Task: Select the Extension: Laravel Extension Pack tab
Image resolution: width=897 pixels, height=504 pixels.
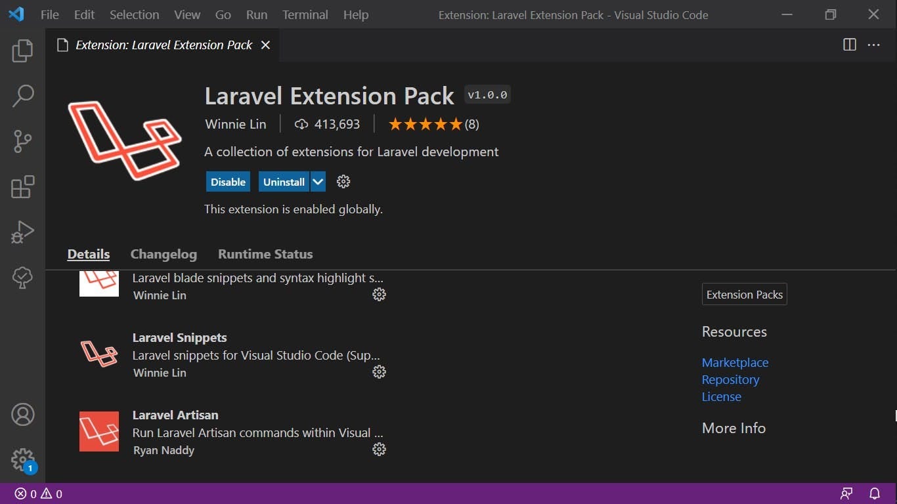Action: click(x=164, y=45)
